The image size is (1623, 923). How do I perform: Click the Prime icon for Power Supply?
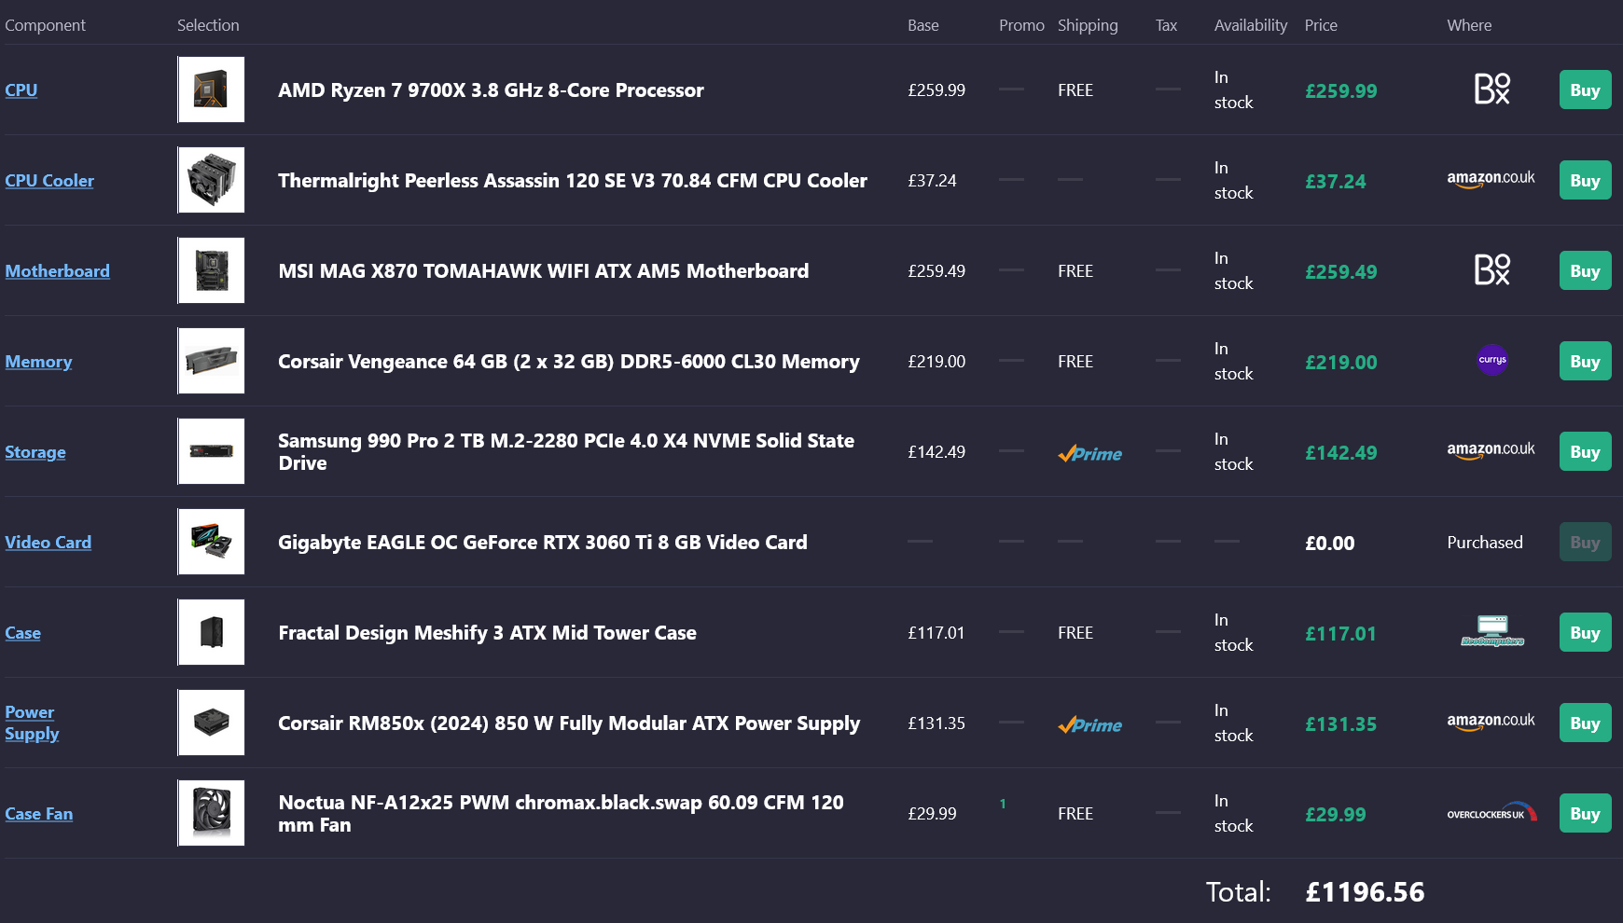(1089, 725)
